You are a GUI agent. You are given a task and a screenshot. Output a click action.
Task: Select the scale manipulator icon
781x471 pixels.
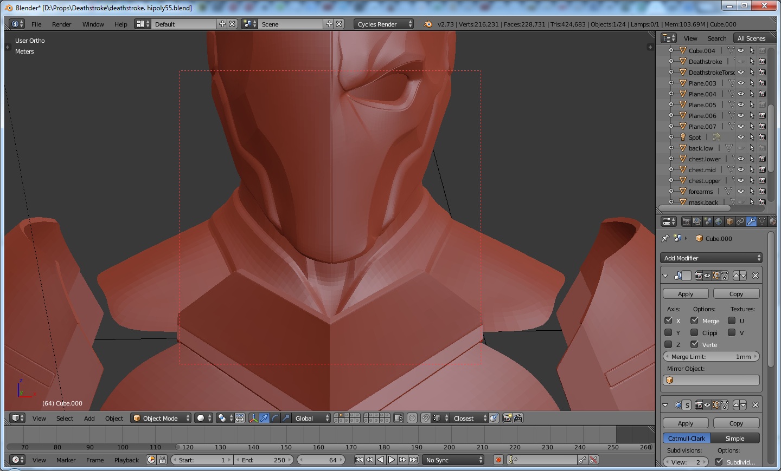[x=286, y=418]
